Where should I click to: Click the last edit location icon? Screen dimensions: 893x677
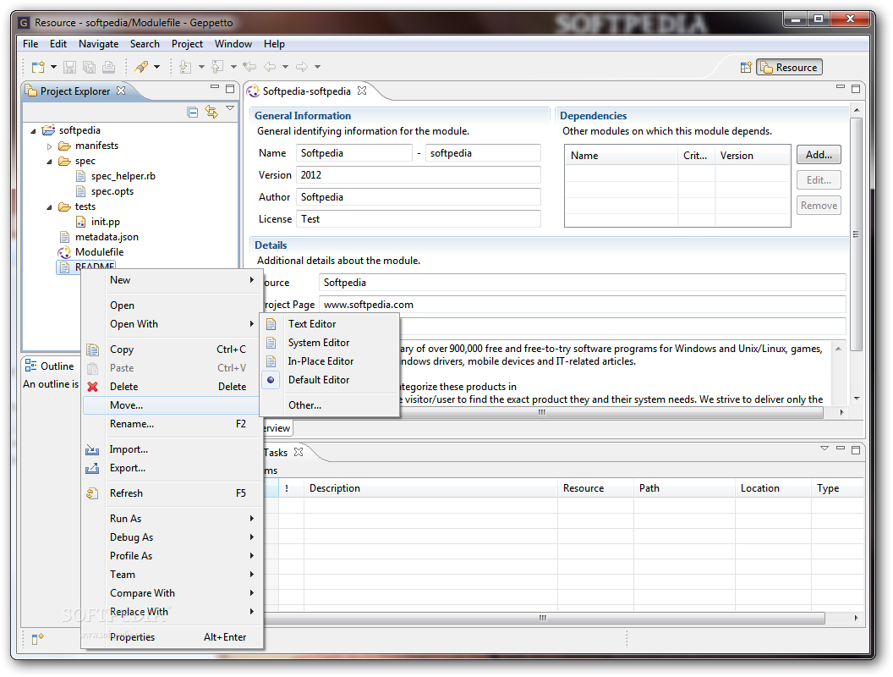249,67
